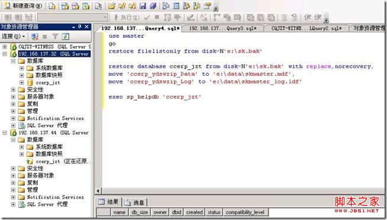
Task: Open the 连接 dropdown in Object Explorer
Action: (14, 37)
